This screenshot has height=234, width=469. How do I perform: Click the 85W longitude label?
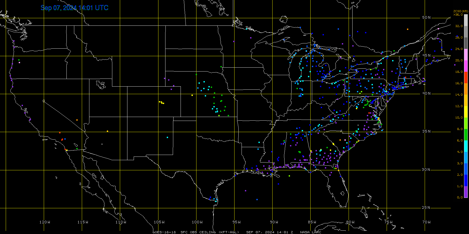pos(312,222)
